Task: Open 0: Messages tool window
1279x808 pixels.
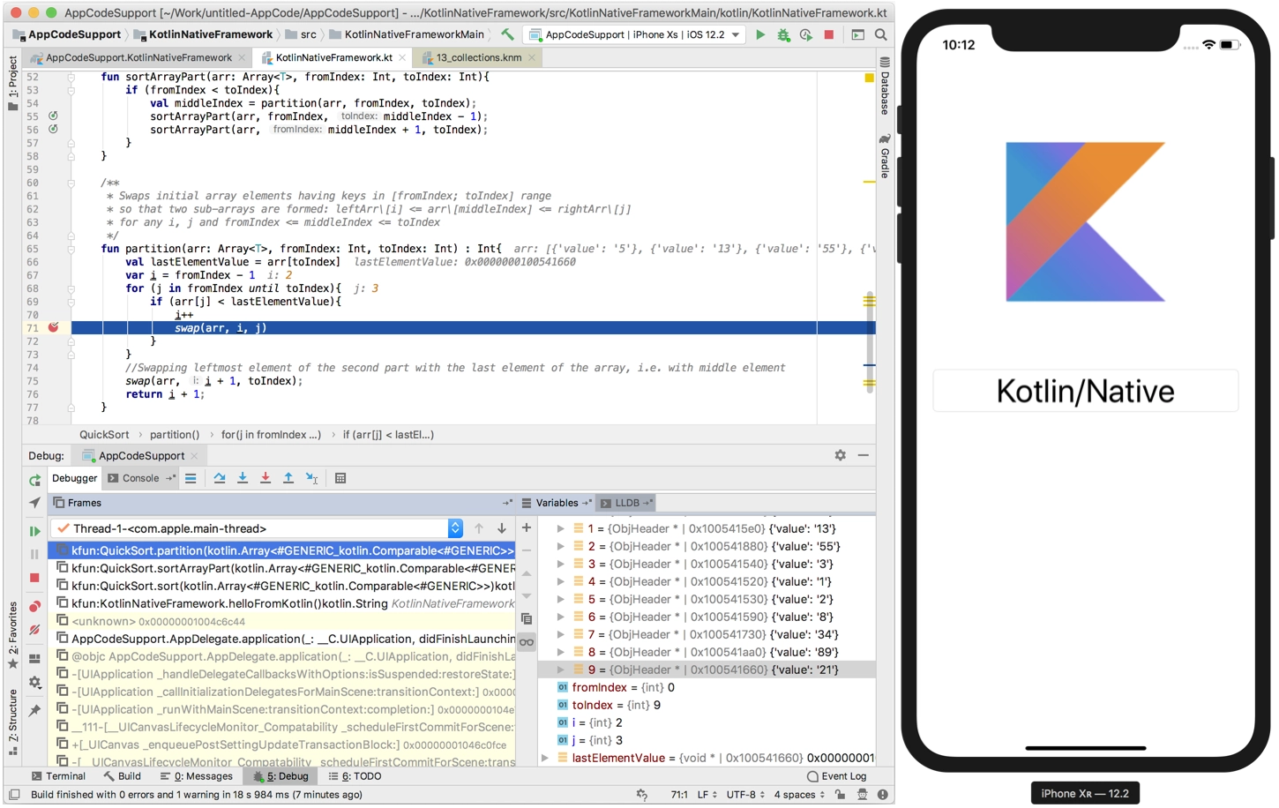Action: pyautogui.click(x=196, y=776)
